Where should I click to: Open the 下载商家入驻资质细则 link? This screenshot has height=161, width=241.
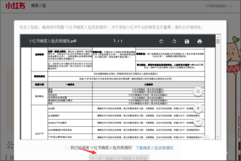click(x=154, y=148)
